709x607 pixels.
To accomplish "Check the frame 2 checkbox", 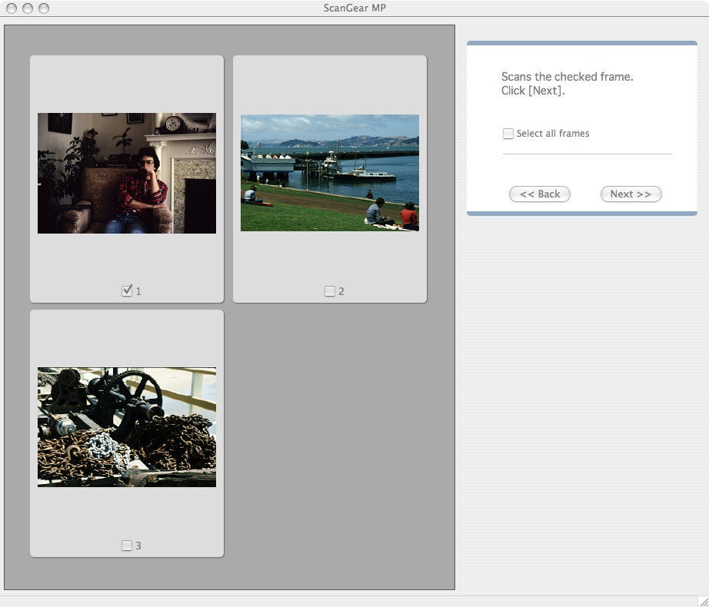I will coord(330,291).
